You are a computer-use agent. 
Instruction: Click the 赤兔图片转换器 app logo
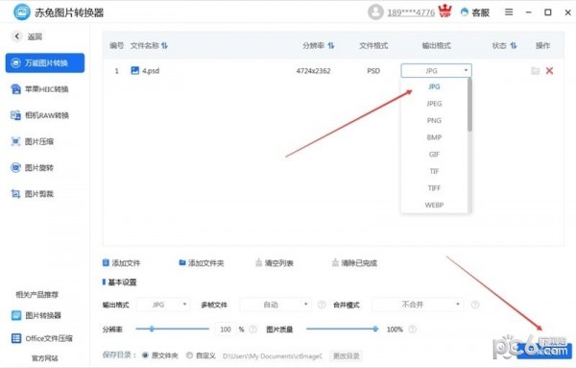[x=22, y=12]
